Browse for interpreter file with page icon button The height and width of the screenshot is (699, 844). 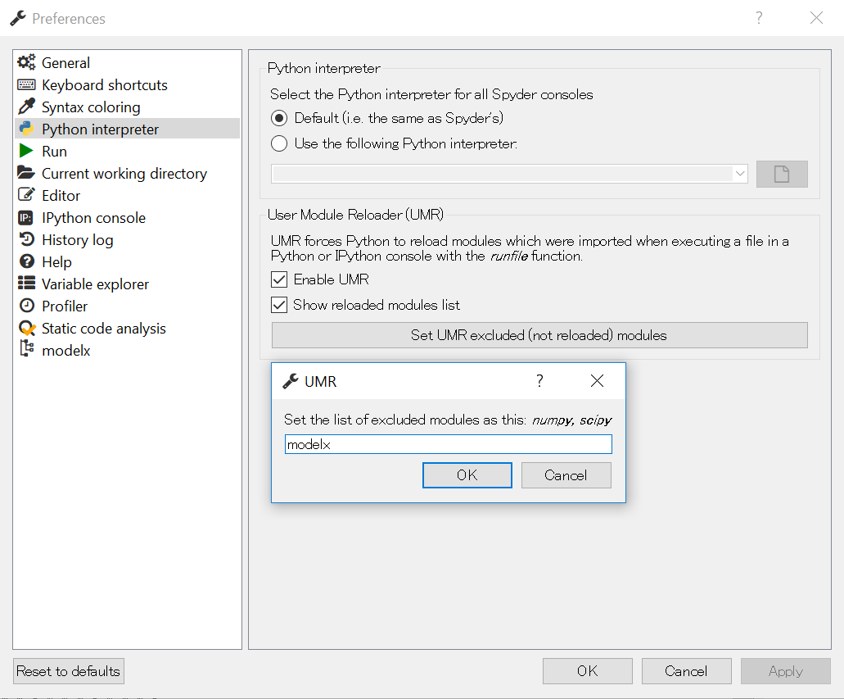pos(781,174)
